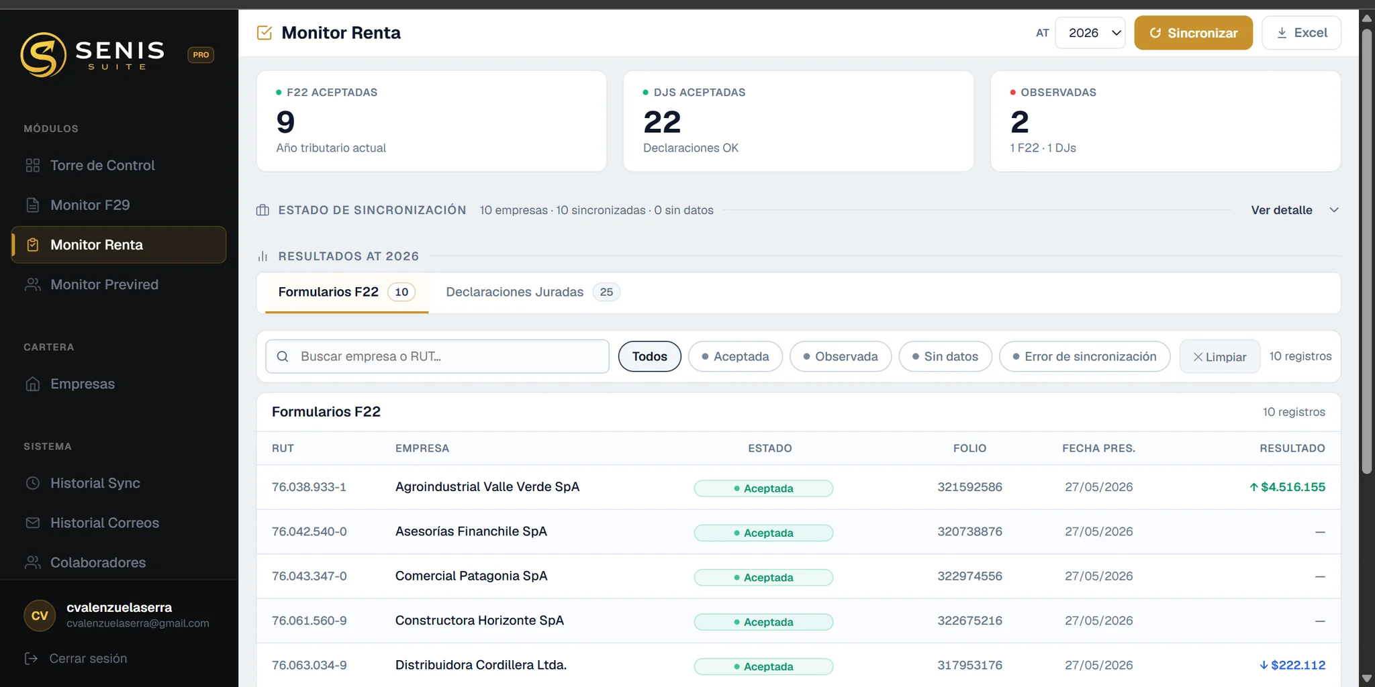The image size is (1375, 687).
Task: Click the Cerrar sesión logout icon
Action: (x=31, y=658)
